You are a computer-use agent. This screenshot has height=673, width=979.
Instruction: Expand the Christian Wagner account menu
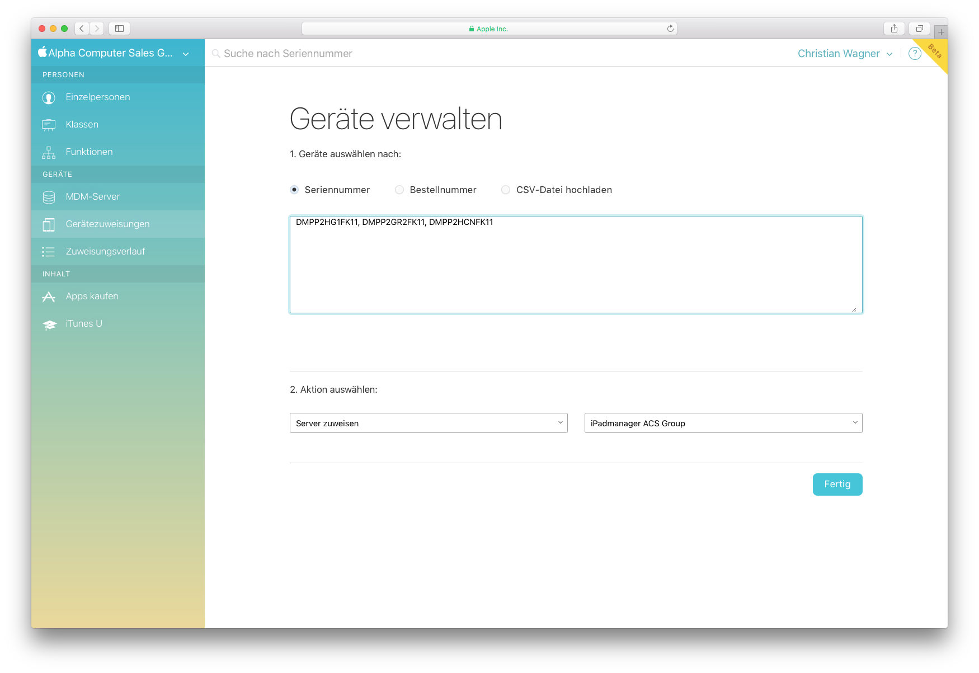(x=889, y=54)
